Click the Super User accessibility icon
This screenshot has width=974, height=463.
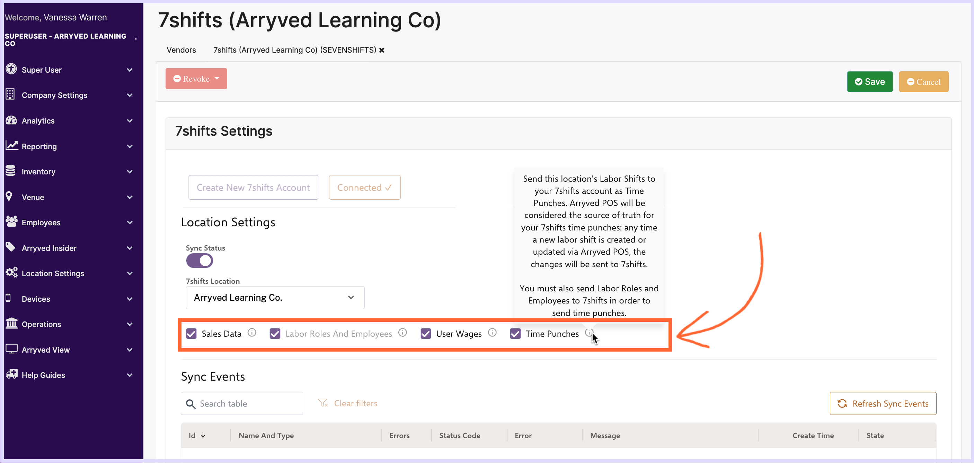click(x=11, y=69)
